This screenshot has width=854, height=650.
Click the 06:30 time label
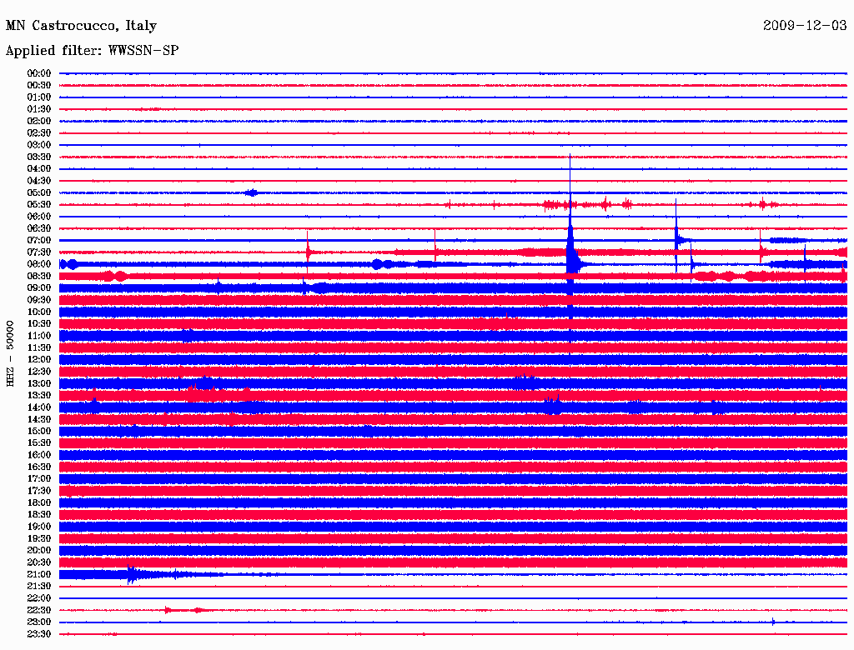click(39, 228)
